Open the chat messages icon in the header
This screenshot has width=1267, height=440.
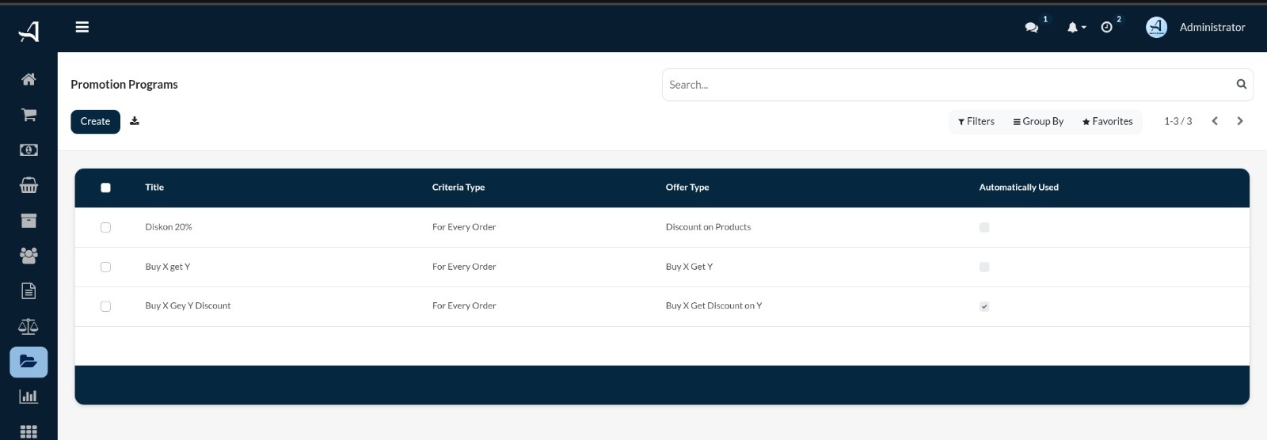coord(1031,27)
